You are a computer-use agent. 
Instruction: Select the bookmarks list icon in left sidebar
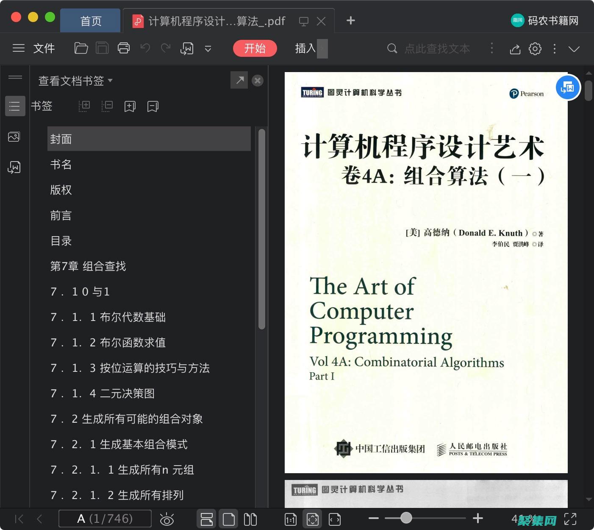15,106
